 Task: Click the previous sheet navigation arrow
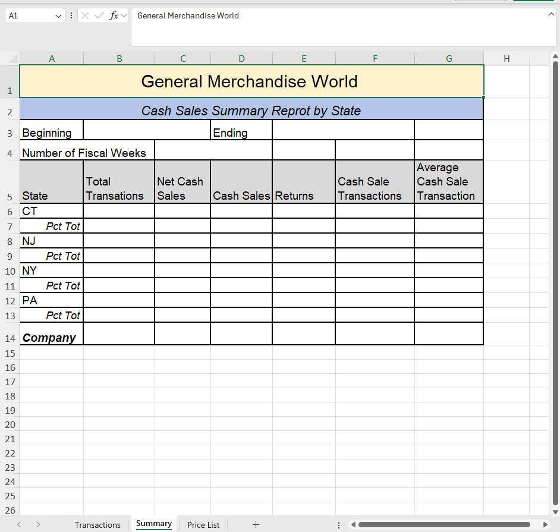click(x=18, y=524)
